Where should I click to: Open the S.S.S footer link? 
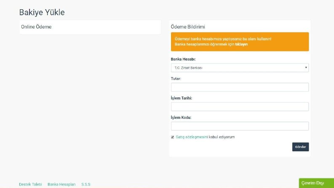tap(86, 184)
